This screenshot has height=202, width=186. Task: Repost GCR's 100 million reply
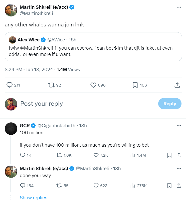point(59,155)
